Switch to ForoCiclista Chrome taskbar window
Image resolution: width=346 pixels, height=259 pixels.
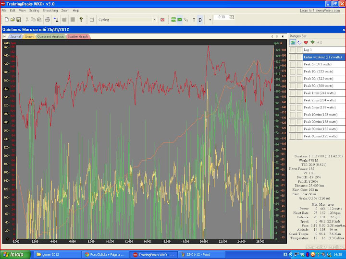(105, 255)
